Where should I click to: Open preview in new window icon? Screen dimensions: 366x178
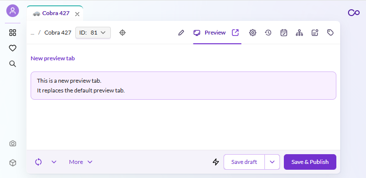click(x=235, y=33)
